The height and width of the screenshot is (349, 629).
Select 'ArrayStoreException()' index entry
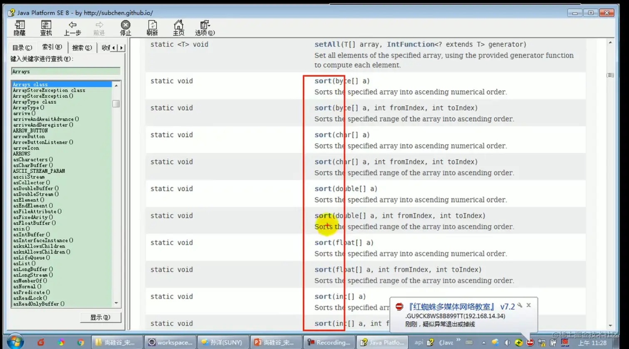point(43,96)
